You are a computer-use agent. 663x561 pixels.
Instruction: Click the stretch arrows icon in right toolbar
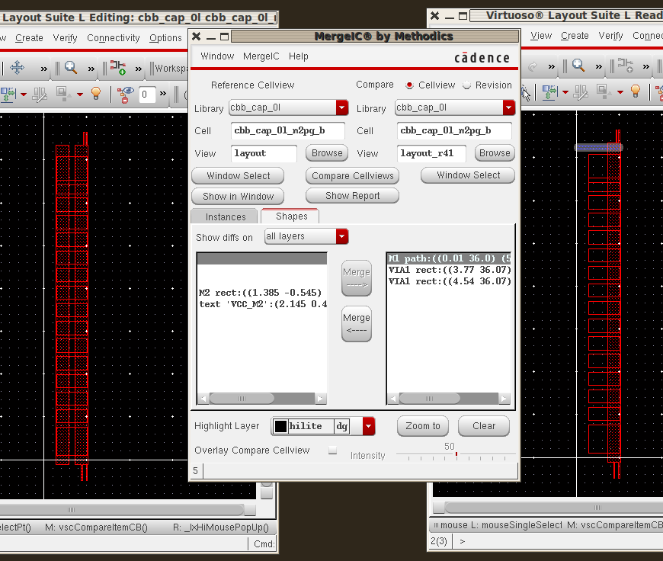pyautogui.click(x=548, y=92)
